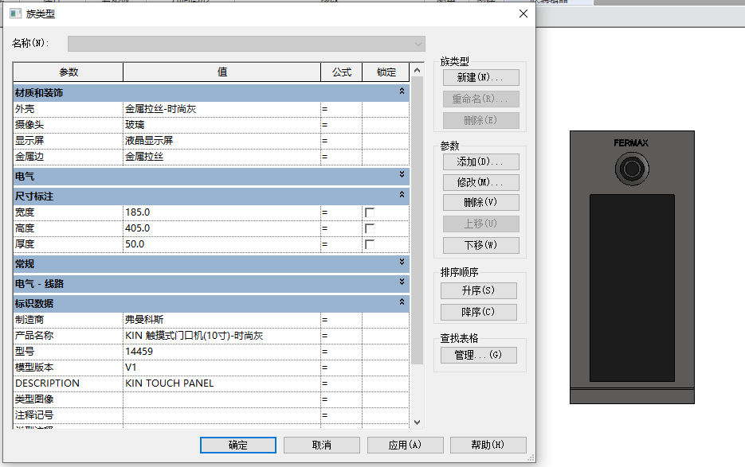Click 新建(N) to create family type
The image size is (745, 467).
[x=480, y=77]
